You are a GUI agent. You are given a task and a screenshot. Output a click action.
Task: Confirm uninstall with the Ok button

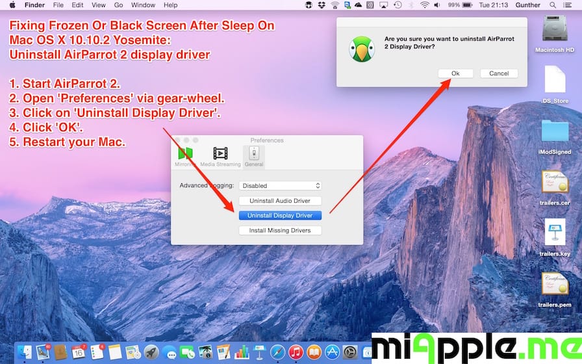[455, 73]
